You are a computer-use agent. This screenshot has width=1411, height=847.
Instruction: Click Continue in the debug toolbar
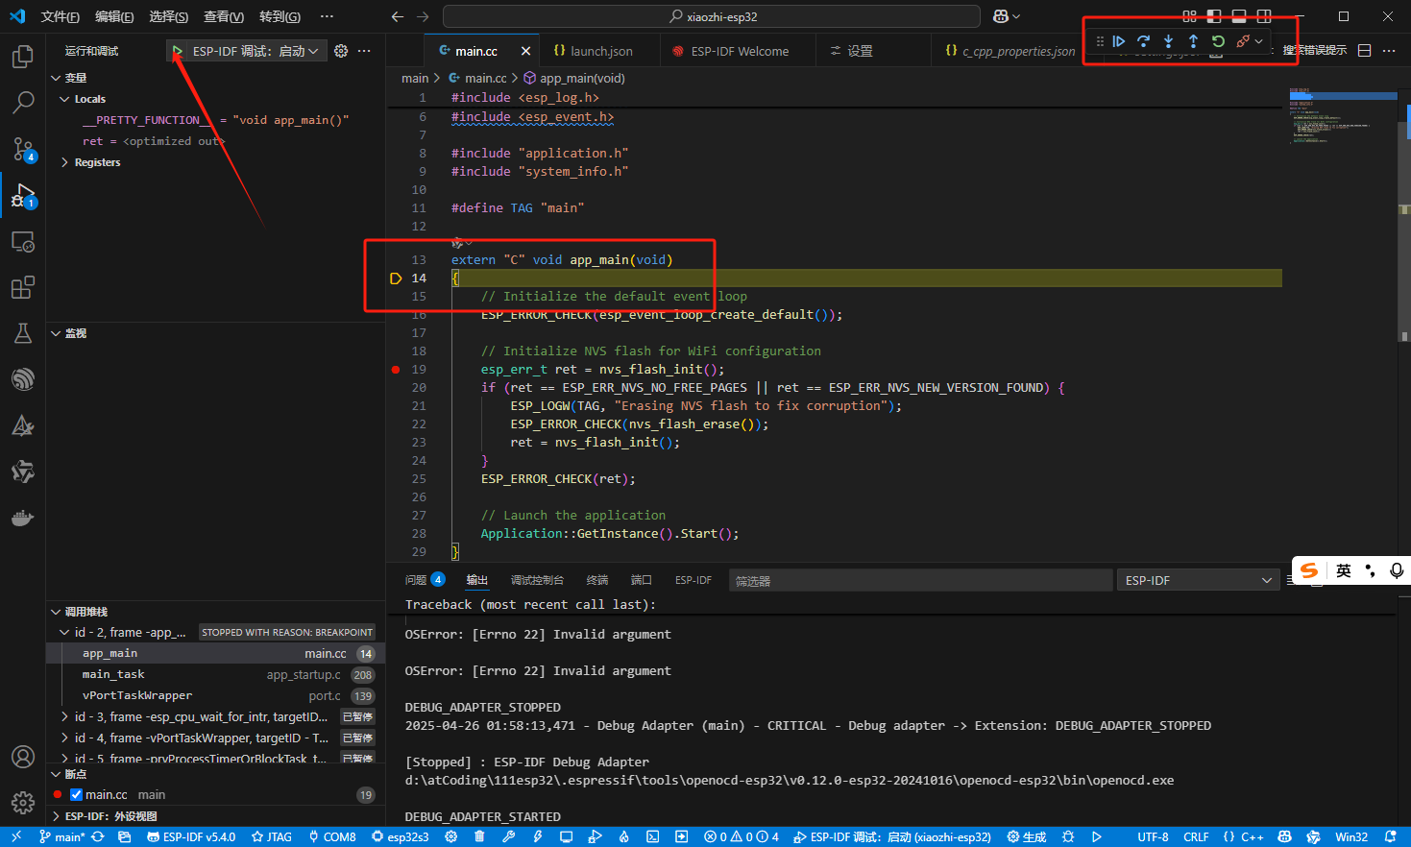pyautogui.click(x=1119, y=41)
